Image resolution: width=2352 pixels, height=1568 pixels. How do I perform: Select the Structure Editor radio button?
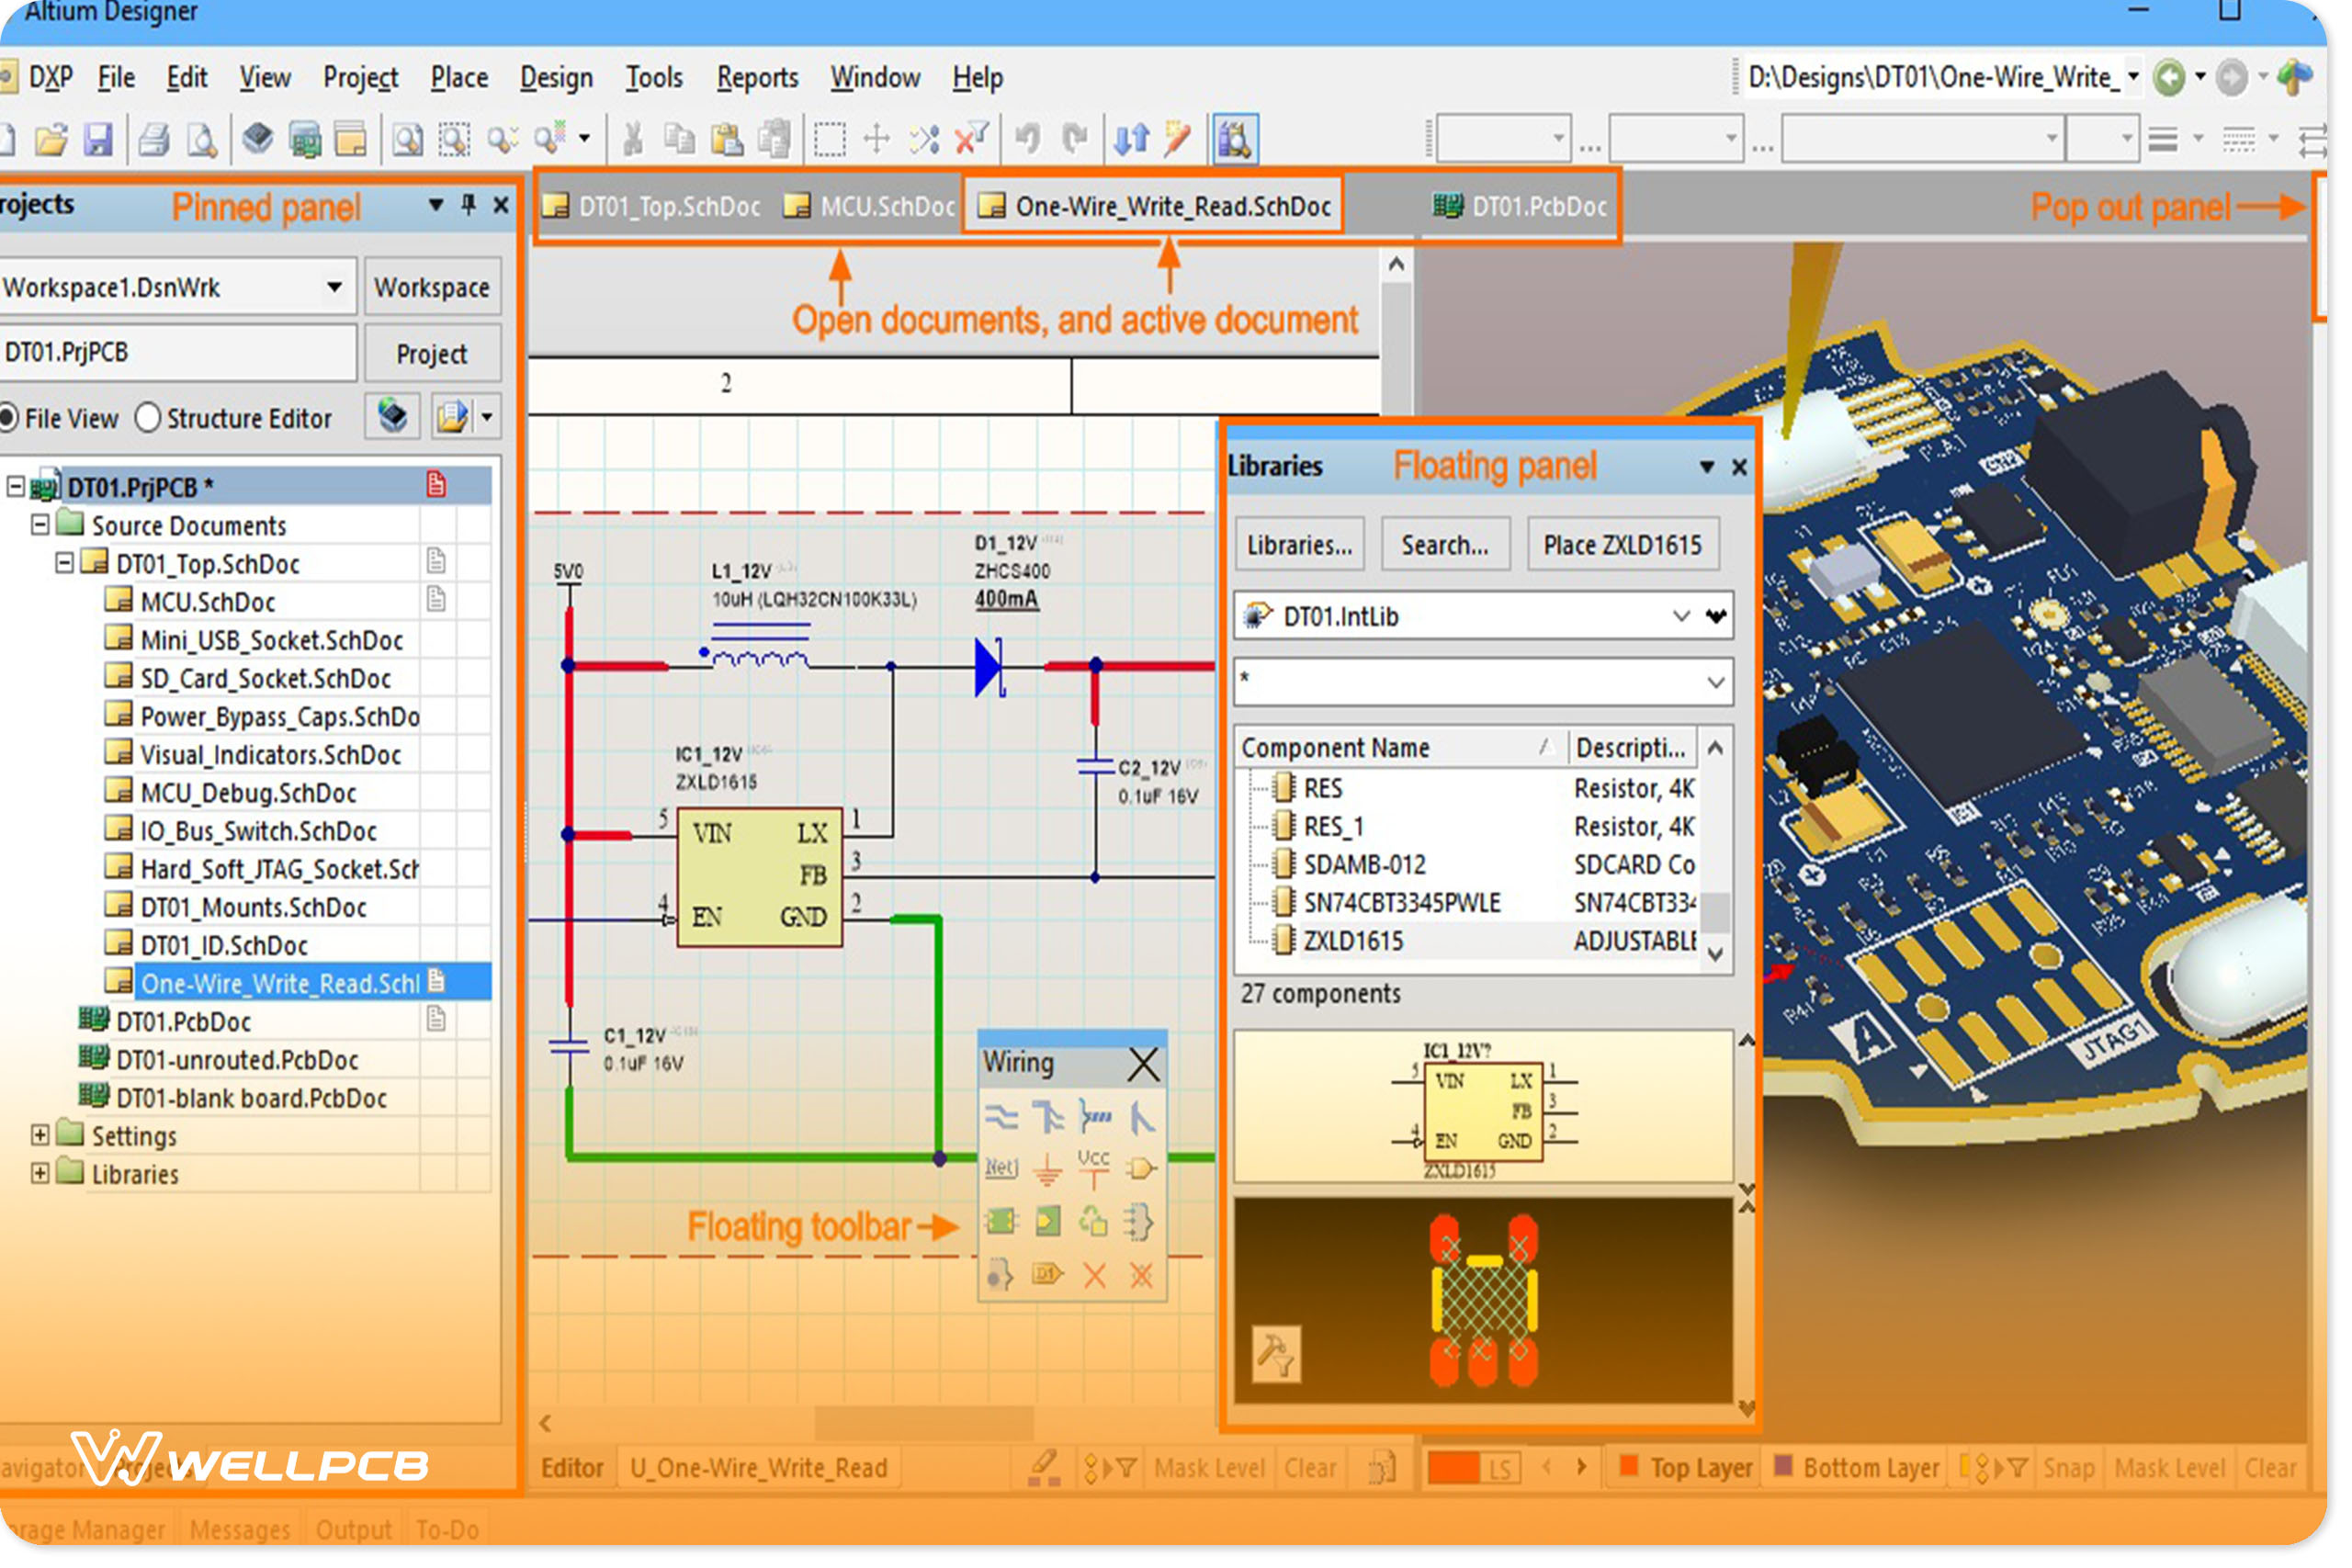148,419
